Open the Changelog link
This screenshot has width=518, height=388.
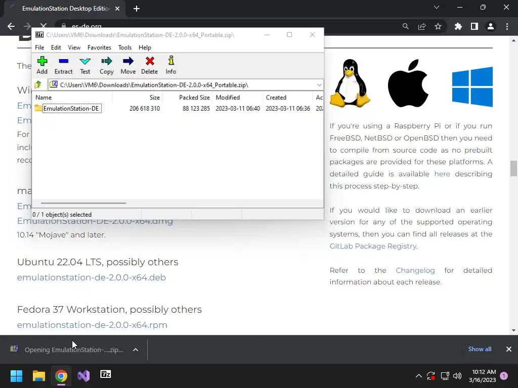click(x=415, y=270)
